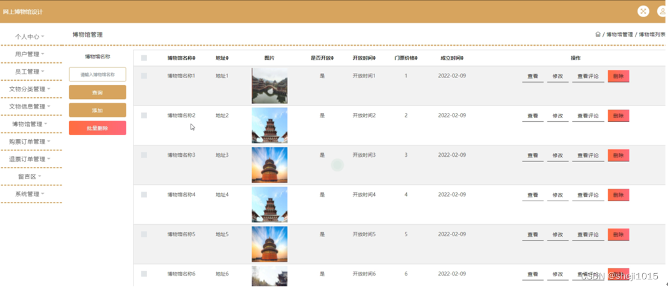The width and height of the screenshot is (668, 287).
Task: Toggle the select-all checkbox in table header
Action: click(144, 58)
